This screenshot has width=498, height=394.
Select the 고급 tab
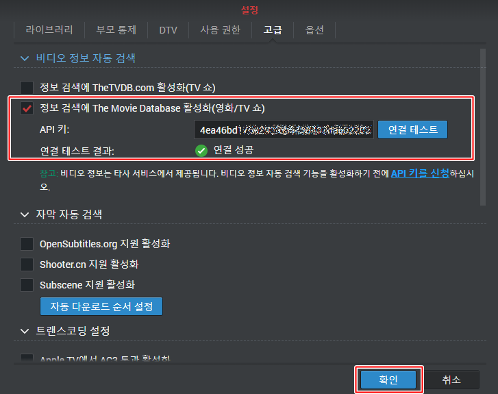click(x=273, y=30)
